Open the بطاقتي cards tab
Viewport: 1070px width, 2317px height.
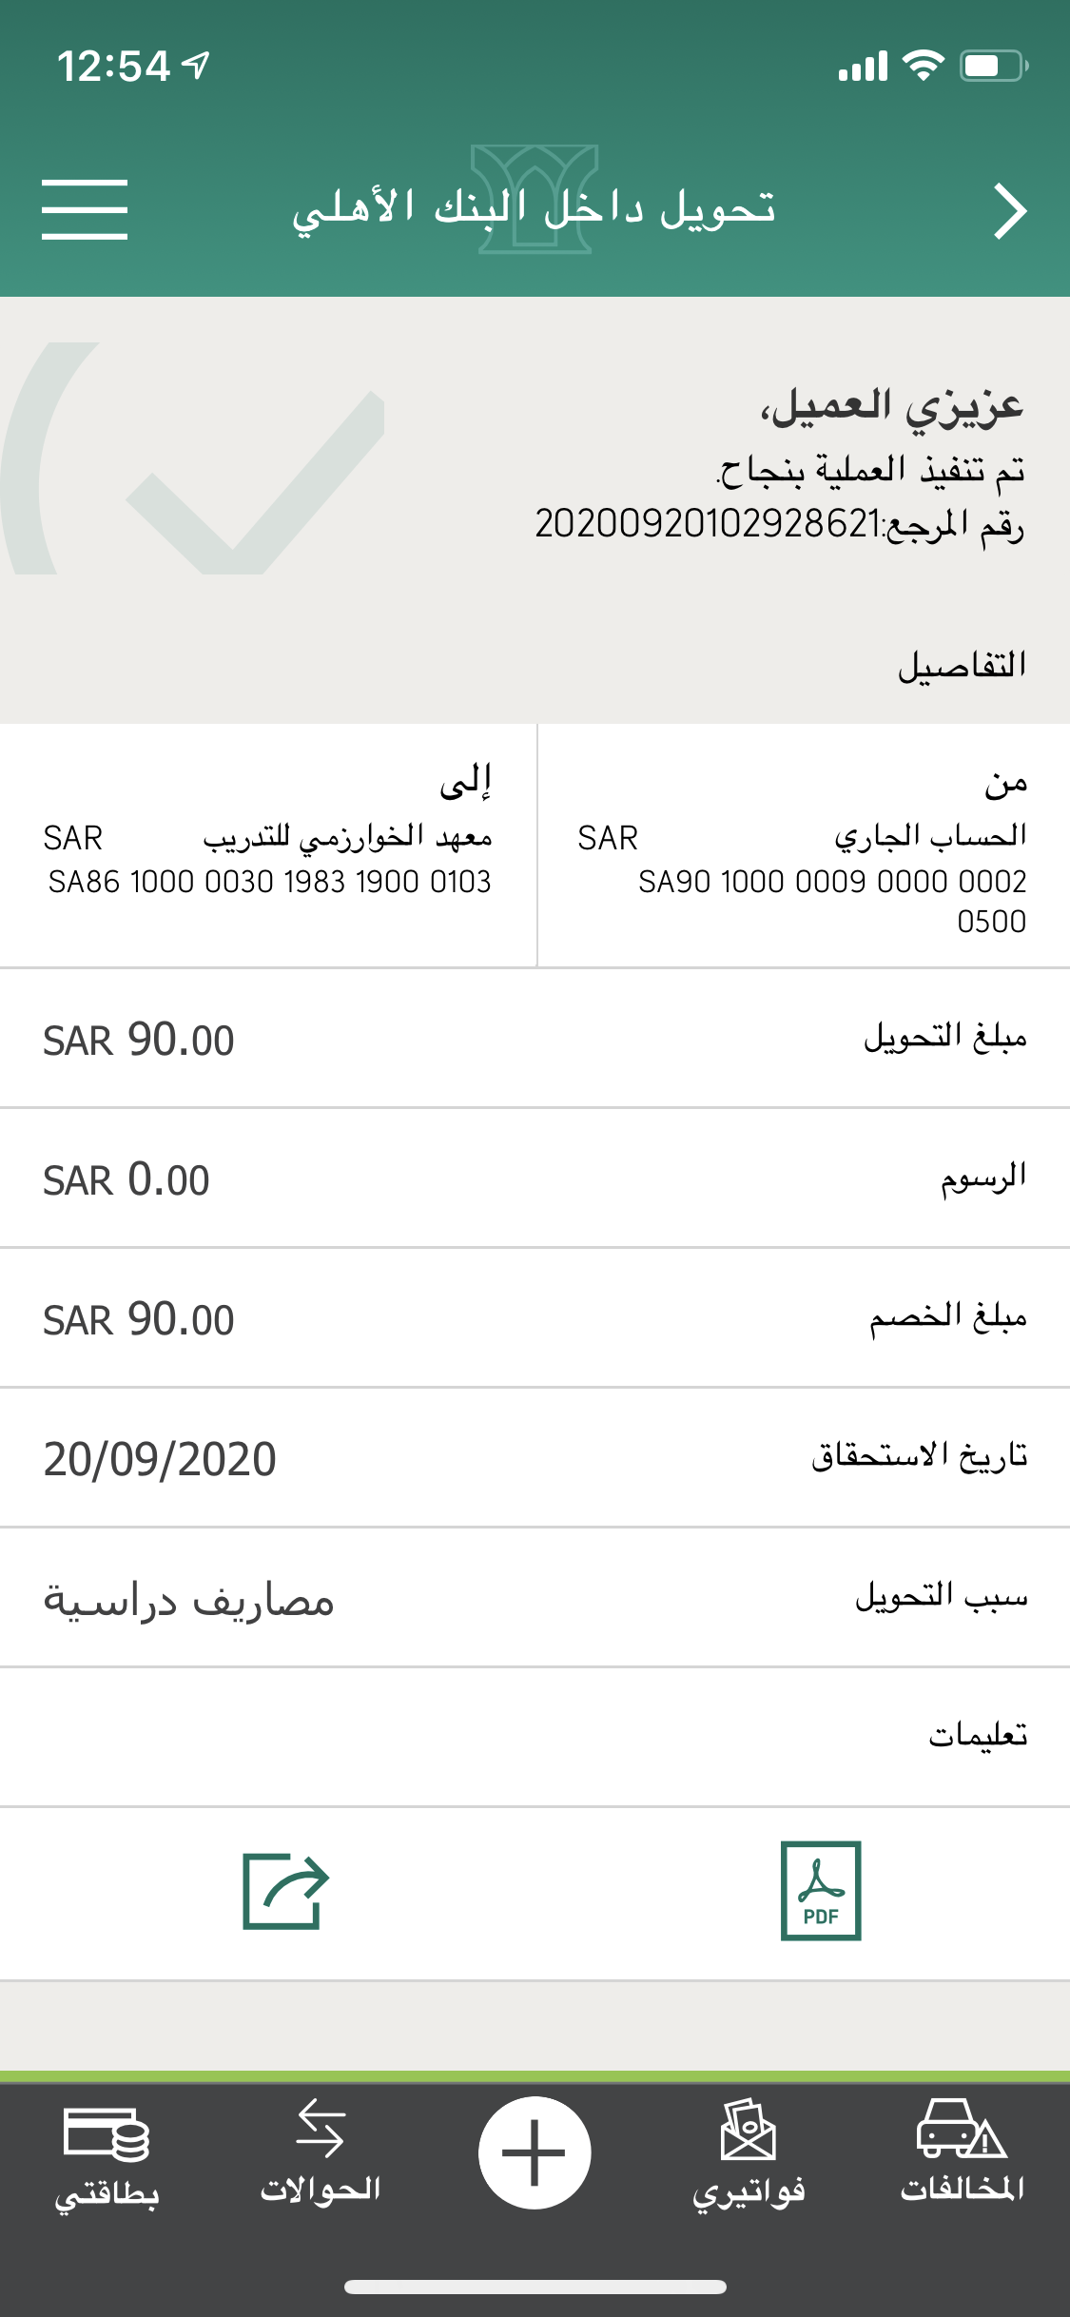107,2157
